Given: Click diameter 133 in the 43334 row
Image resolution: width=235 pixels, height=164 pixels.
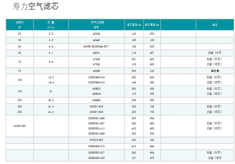Looking at the screenshot, I should pos(134,34).
